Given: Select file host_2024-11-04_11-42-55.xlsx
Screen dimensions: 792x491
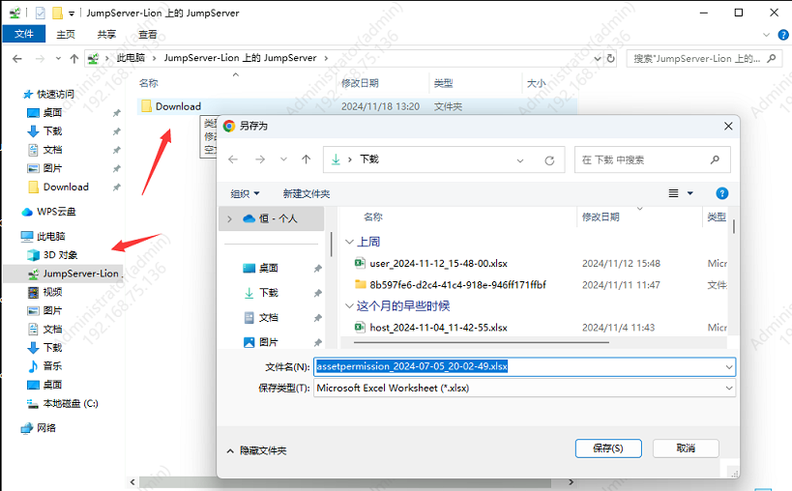Looking at the screenshot, I should click(438, 328).
